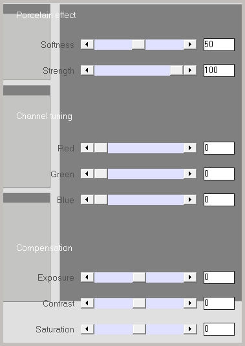This screenshot has height=346, width=245.
Task: Click the Saturation slider right arrow
Action: [x=190, y=329]
